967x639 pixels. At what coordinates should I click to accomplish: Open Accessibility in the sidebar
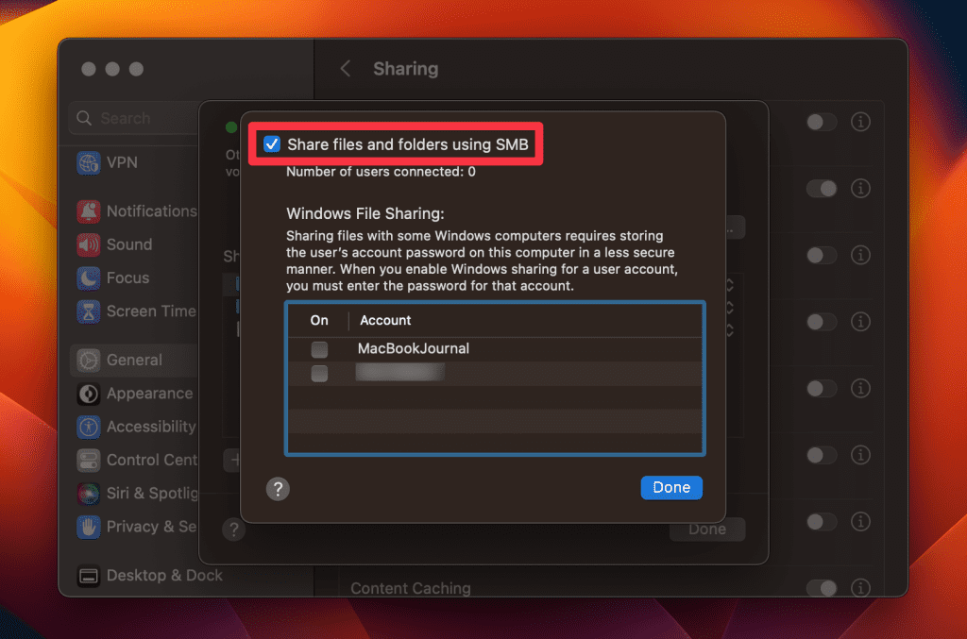(x=134, y=427)
